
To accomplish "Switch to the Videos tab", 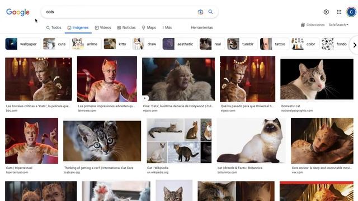I will (x=103, y=27).
